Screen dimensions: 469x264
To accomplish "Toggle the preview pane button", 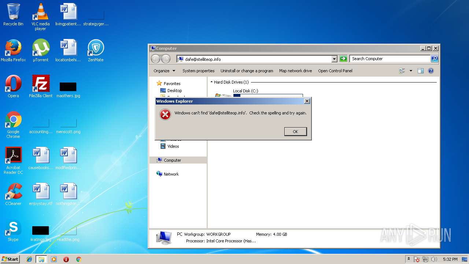I will click(421, 71).
